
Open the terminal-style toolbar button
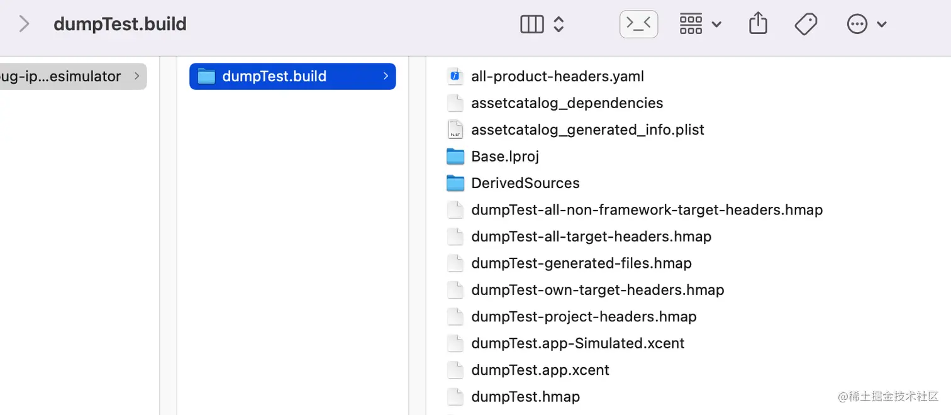(x=638, y=25)
